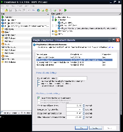This screenshot has width=123, height=132.
Task: Click the greyed Apply button
Action: (x=110, y=128)
